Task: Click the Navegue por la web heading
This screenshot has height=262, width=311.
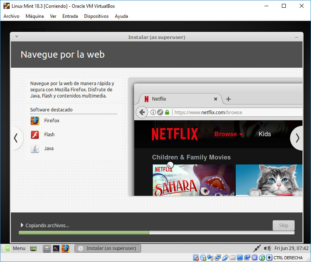Action: [62, 55]
